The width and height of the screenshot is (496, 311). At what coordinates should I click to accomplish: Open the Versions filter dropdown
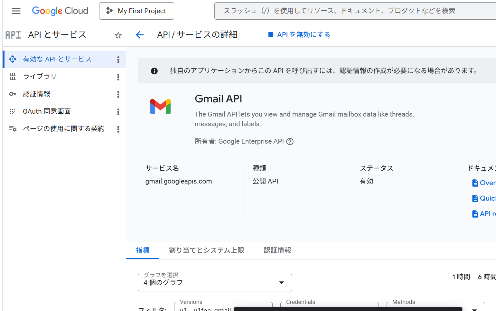[x=223, y=306]
